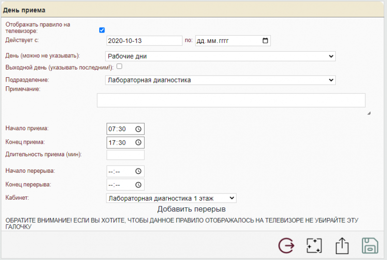Uncheck 'Отображать правило на телевизоре' checkbox
The width and height of the screenshot is (387, 260).
(102, 30)
